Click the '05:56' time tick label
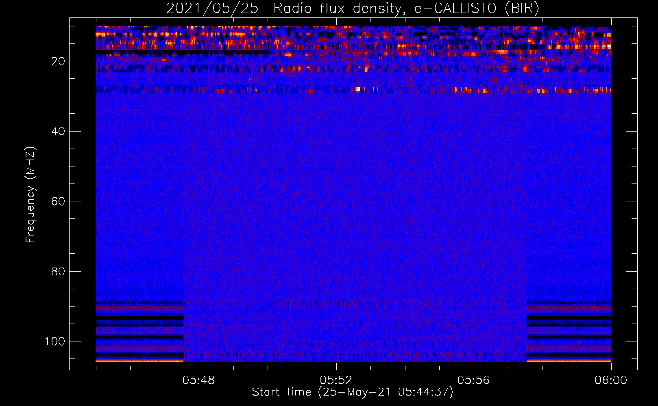 [x=473, y=380]
